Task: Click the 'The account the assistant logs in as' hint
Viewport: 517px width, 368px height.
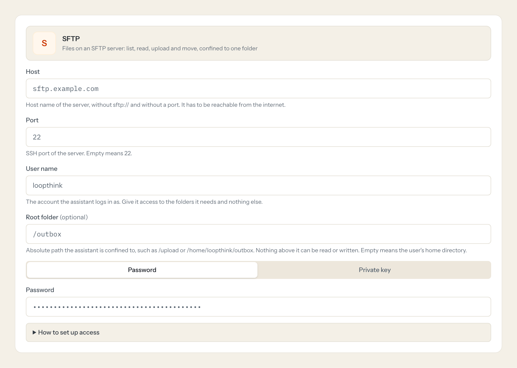Action: pos(144,202)
